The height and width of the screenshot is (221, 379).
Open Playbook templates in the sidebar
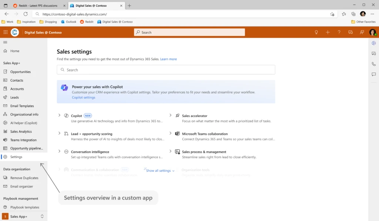[x=24, y=207]
